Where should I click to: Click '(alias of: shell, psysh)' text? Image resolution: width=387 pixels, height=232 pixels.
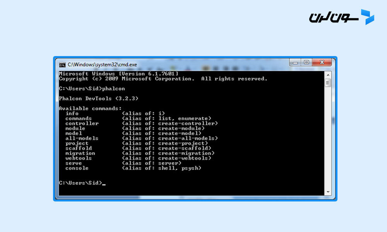pyautogui.click(x=162, y=168)
